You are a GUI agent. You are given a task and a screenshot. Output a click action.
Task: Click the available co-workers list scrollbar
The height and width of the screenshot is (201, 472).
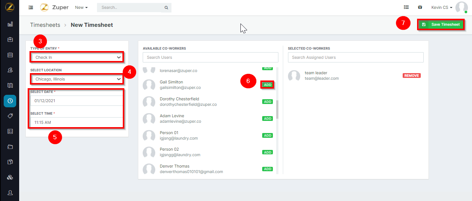[277, 110]
